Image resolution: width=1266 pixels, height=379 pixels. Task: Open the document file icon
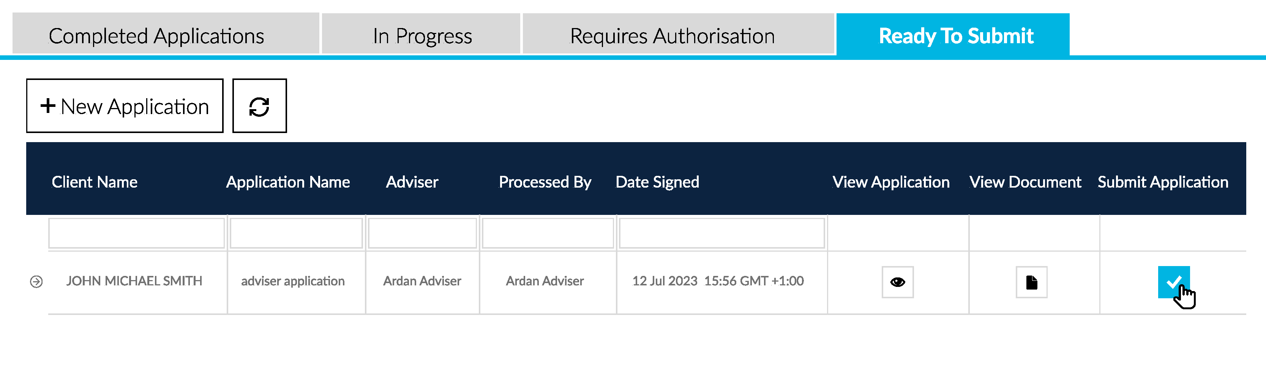(1031, 282)
